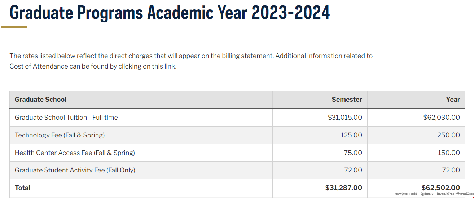Select the Graduate School Tuition row label
This screenshot has width=474, height=198.
click(x=66, y=118)
